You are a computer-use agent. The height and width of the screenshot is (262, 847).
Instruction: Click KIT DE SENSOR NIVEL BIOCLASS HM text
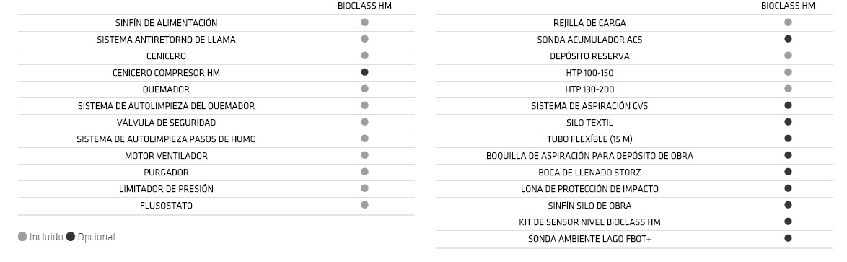pos(589,222)
